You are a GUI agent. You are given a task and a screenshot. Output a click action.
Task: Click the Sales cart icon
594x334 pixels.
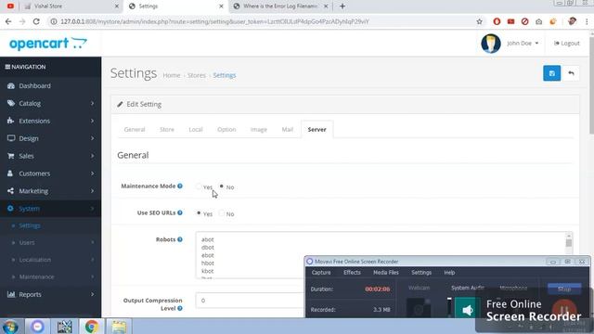tap(10, 156)
